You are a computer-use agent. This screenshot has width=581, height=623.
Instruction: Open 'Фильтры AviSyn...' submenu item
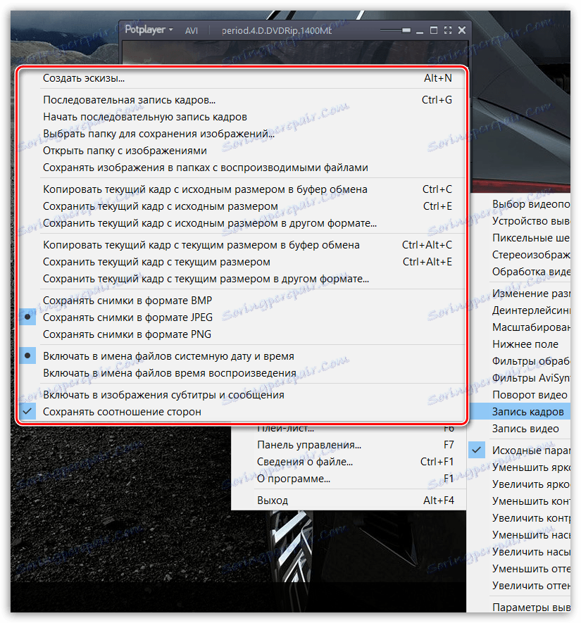click(x=520, y=378)
